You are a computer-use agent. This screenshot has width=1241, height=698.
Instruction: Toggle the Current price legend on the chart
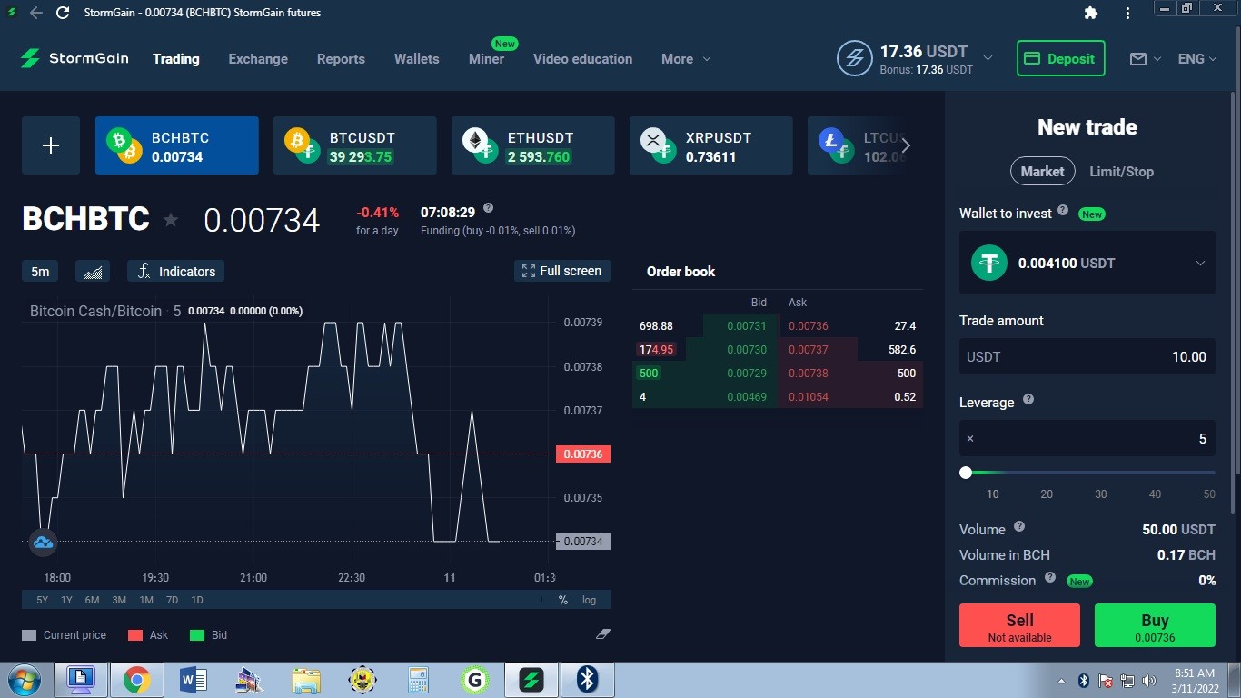(65, 635)
